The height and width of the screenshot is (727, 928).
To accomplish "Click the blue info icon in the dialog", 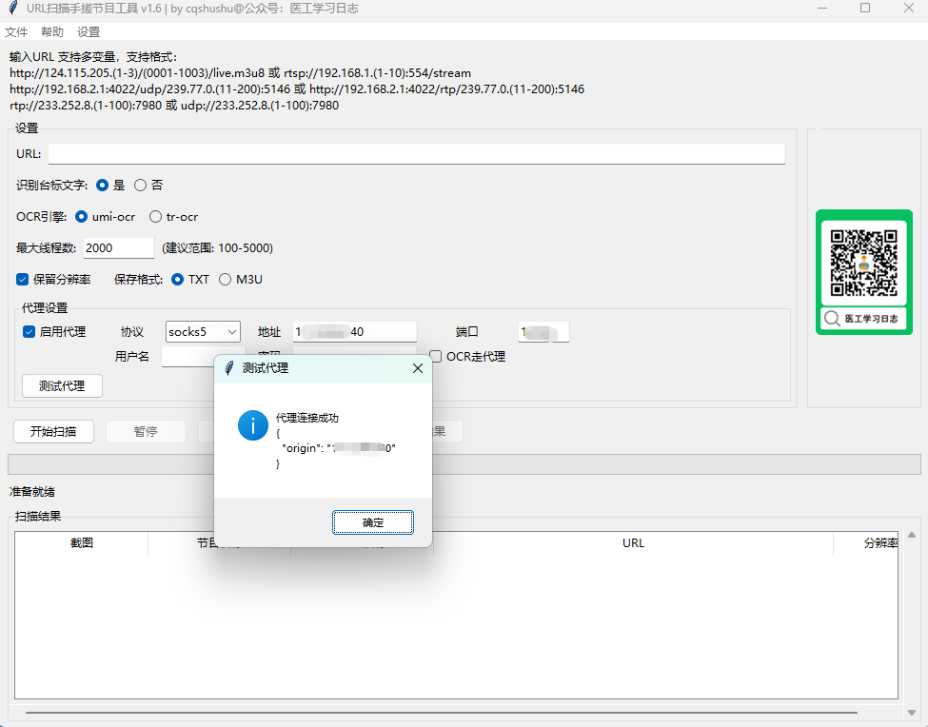I will [x=252, y=425].
